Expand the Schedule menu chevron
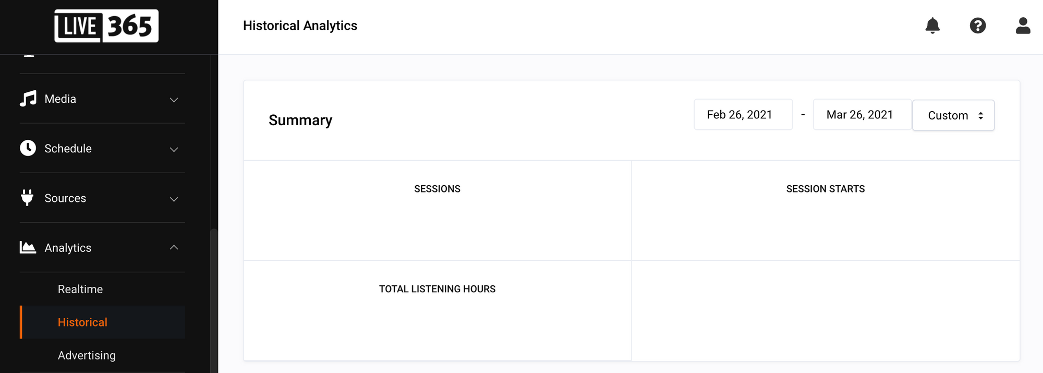This screenshot has height=373, width=1043. [x=174, y=149]
